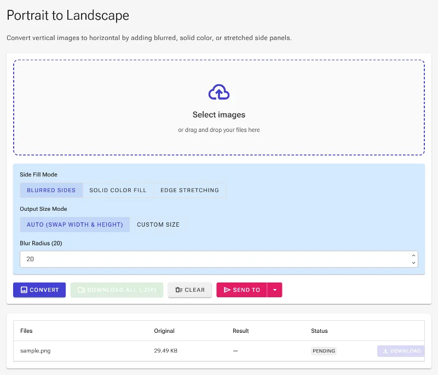
Task: Click the download icon in sample.png row
Action: 385,351
